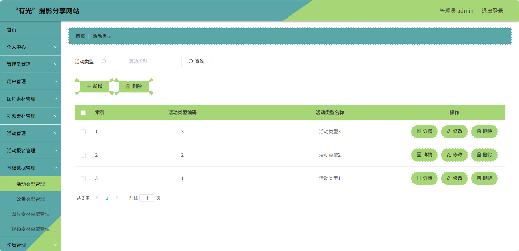Check the checkbox for 活动类型2 row

tap(83, 155)
